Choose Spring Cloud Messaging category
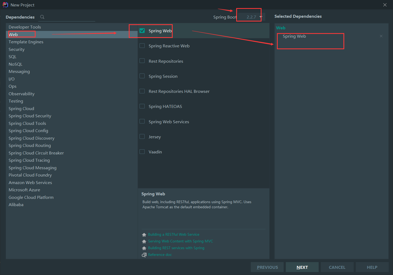 point(72,168)
